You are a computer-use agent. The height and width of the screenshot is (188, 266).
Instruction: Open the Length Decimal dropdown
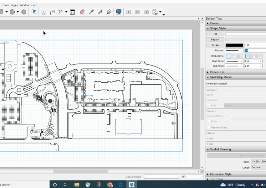(258, 167)
